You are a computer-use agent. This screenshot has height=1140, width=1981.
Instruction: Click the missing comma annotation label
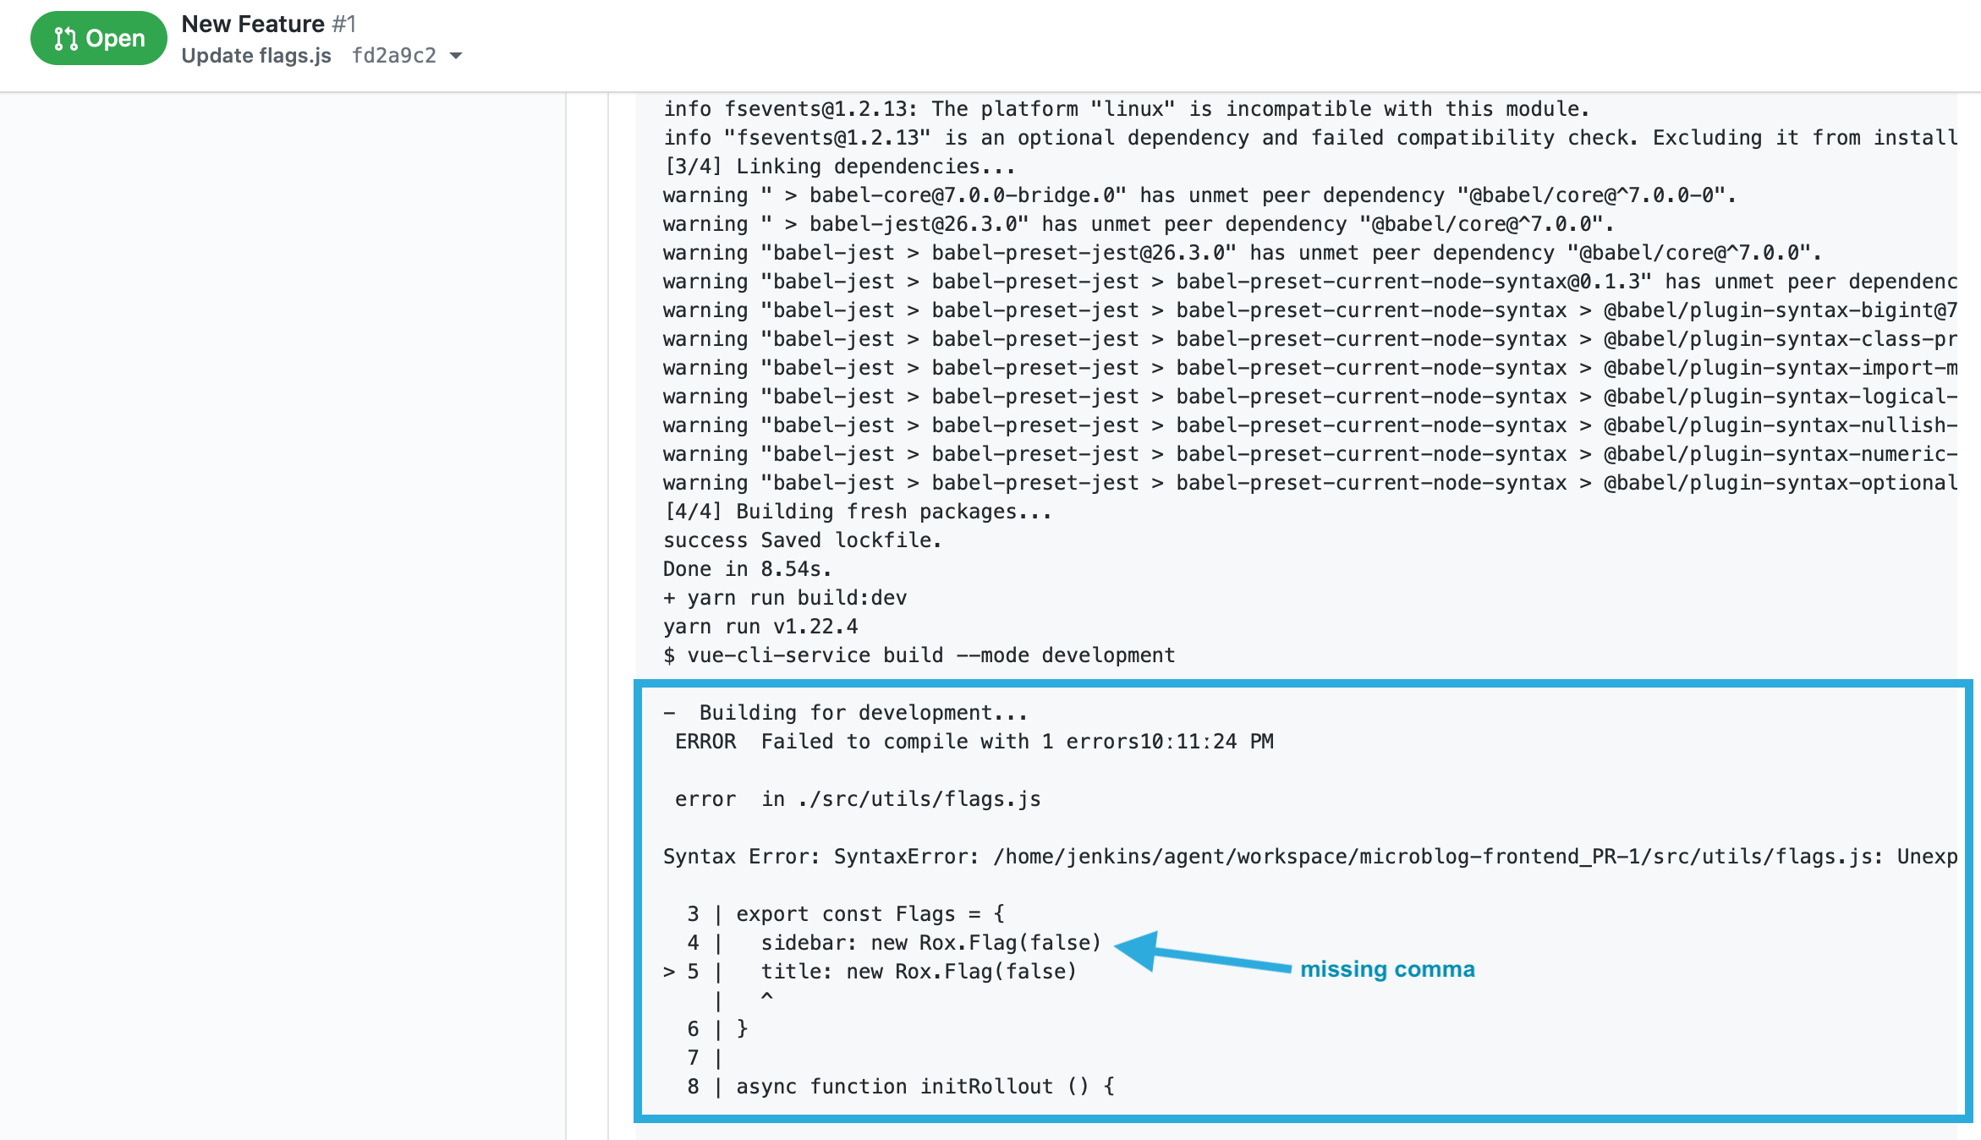[1387, 969]
